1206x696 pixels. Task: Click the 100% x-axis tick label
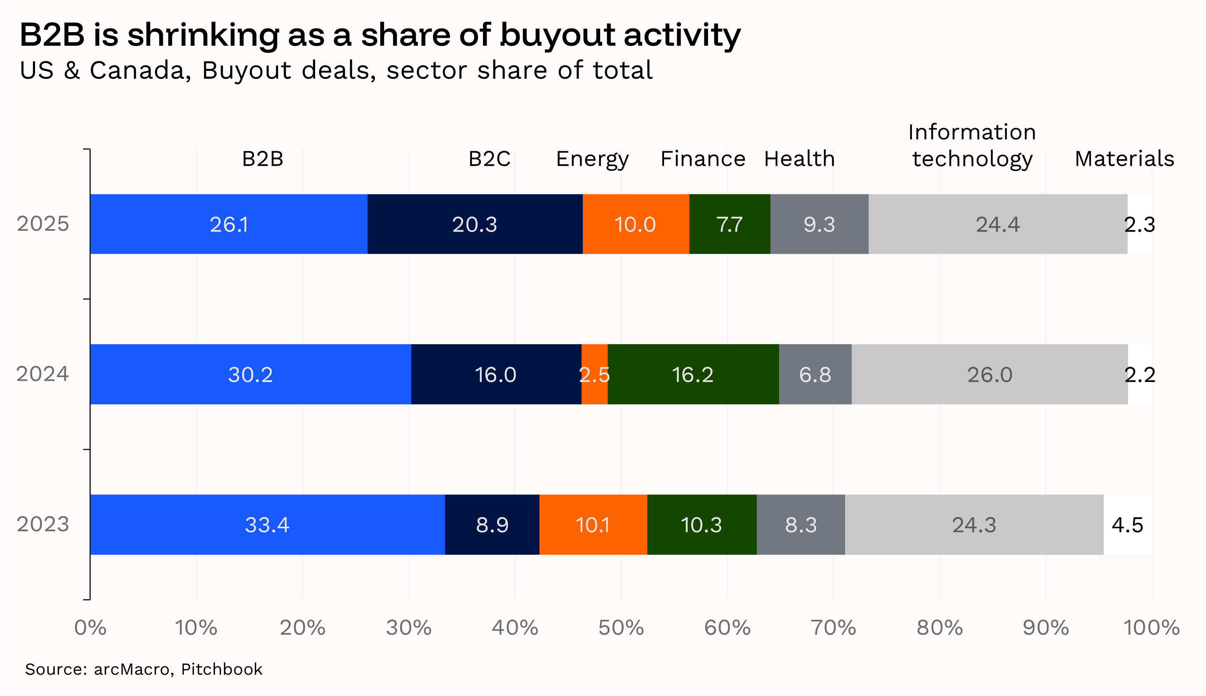point(1151,628)
